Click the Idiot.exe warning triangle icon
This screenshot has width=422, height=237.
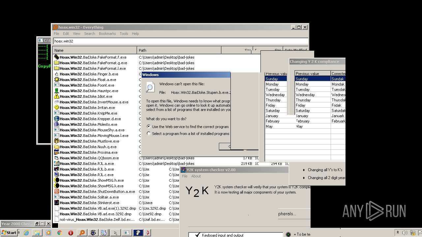tap(57, 96)
